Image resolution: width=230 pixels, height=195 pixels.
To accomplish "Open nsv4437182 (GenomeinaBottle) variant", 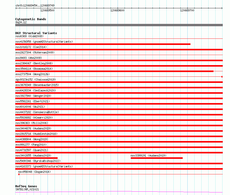I will click(37, 112).
